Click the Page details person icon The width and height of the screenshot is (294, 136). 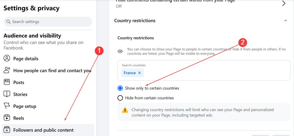tap(7, 58)
